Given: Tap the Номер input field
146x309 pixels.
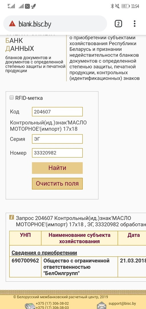Looking at the screenshot, I should click(57, 153).
